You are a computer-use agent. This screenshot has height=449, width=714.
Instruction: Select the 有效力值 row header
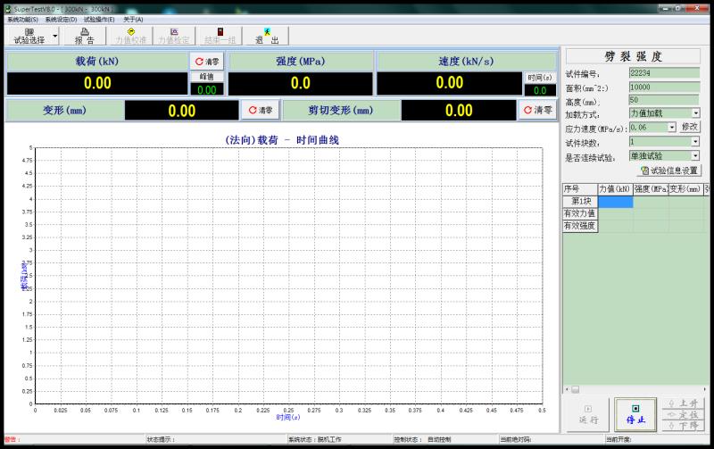(x=580, y=213)
